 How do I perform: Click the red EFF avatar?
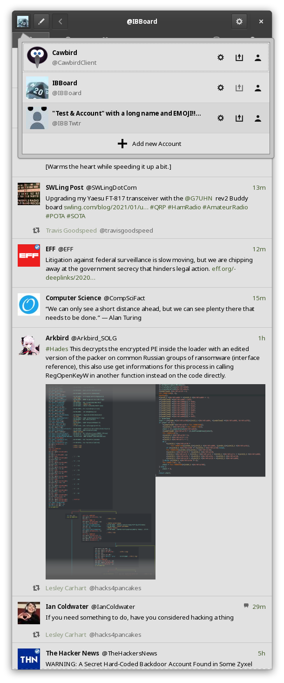tap(29, 255)
